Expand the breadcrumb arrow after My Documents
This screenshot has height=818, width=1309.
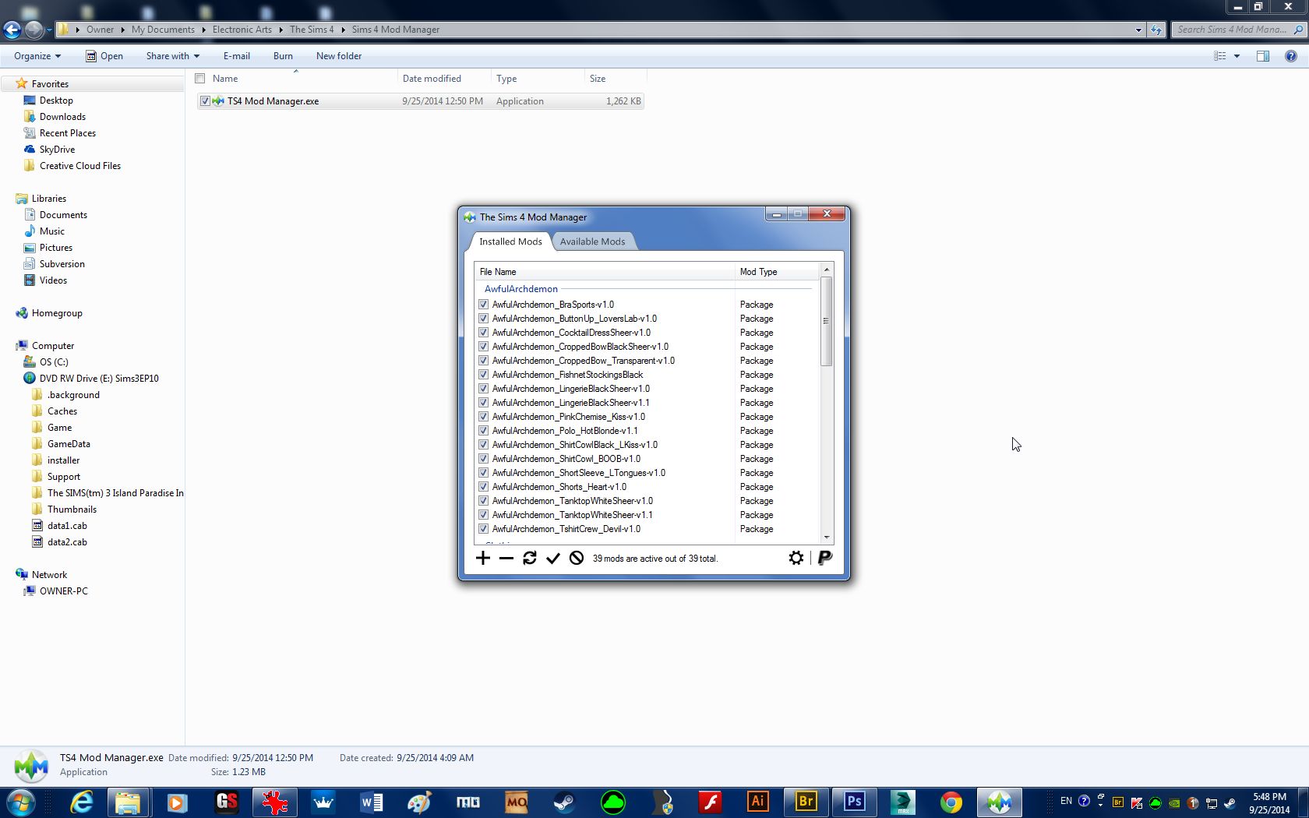click(x=203, y=30)
